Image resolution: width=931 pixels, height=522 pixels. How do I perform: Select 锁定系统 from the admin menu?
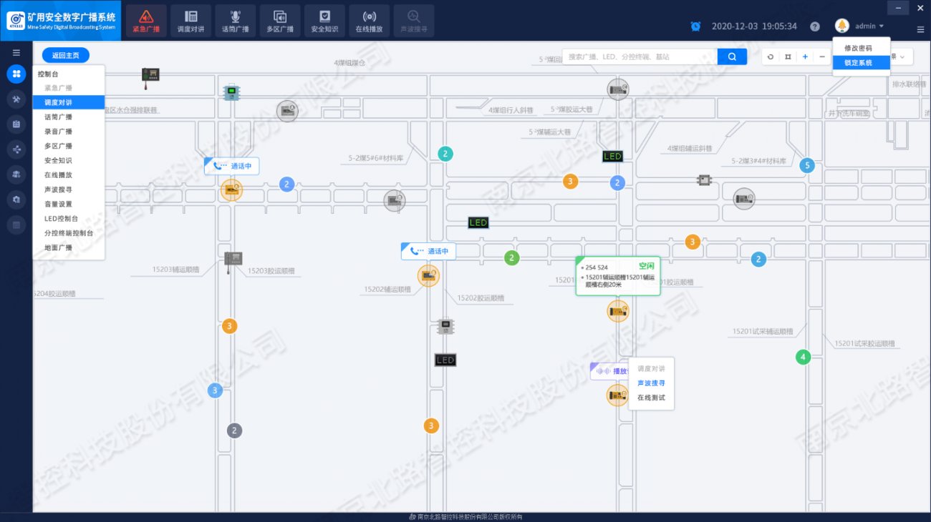click(858, 63)
